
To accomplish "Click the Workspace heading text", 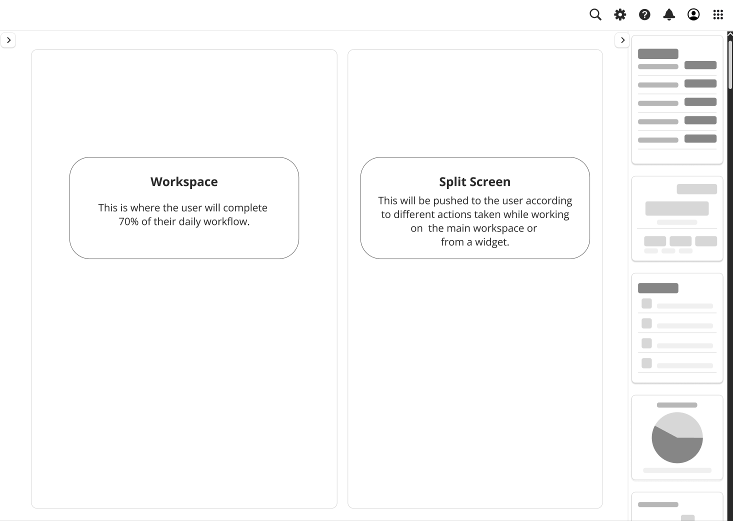I will click(184, 181).
